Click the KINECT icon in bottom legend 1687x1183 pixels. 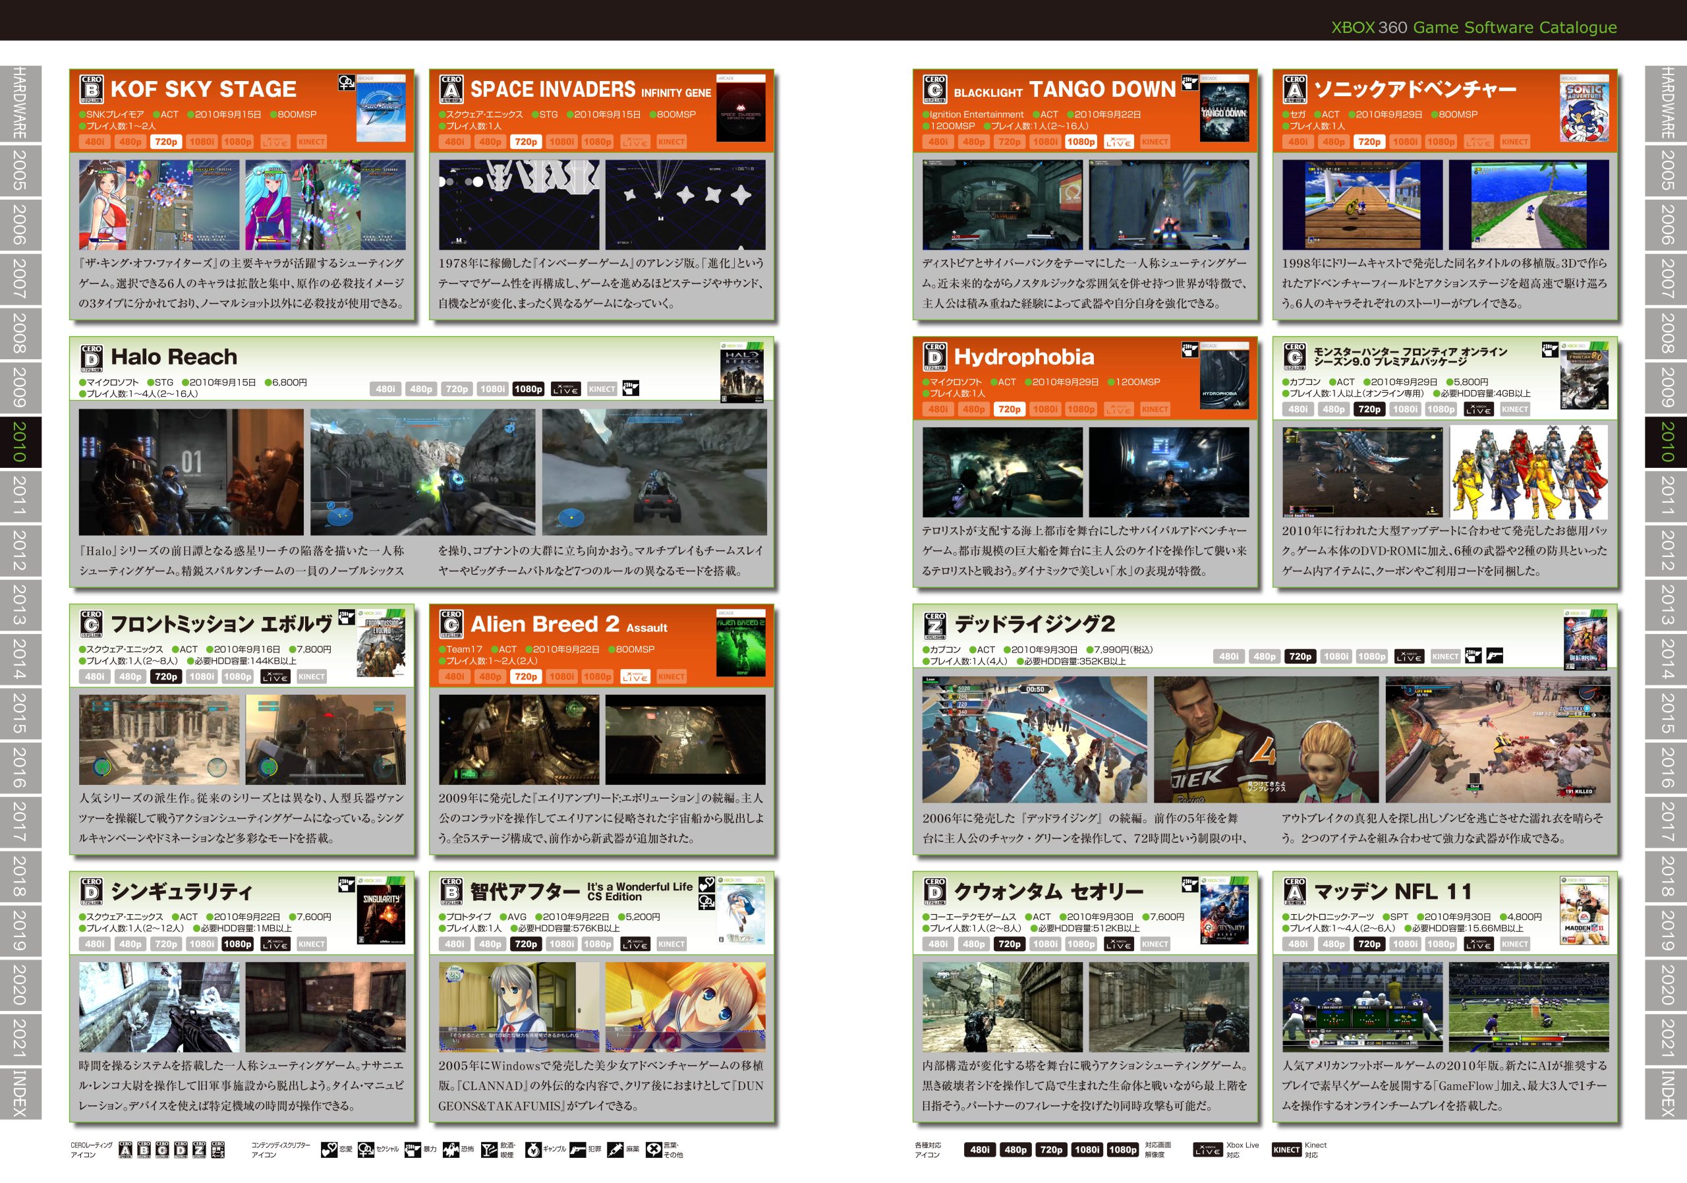tap(1286, 1150)
